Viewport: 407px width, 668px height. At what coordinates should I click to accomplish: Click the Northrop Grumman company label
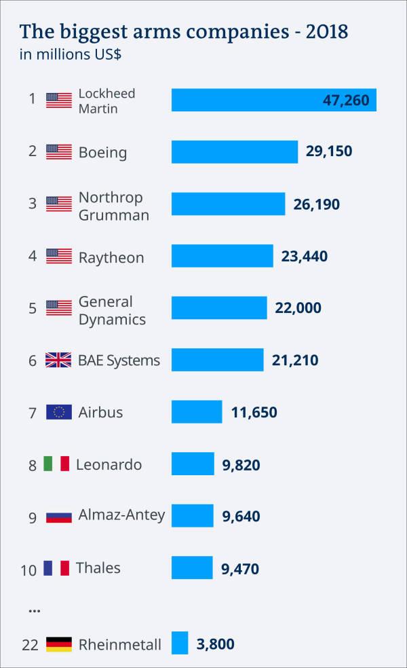pos(114,206)
